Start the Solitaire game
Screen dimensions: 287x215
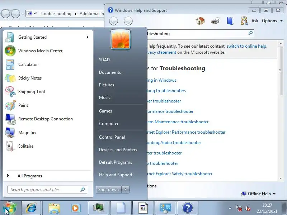tap(48, 146)
